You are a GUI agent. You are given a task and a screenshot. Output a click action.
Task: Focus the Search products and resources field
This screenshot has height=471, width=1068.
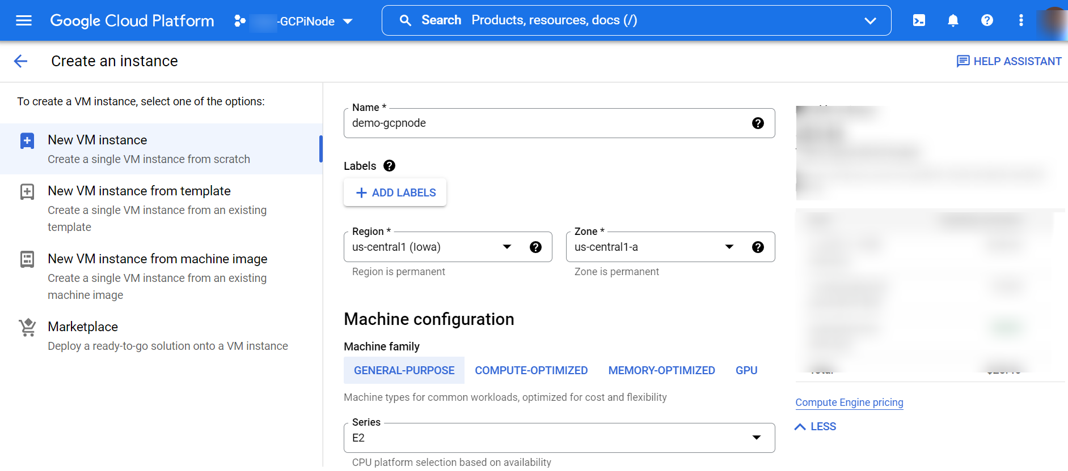point(636,20)
